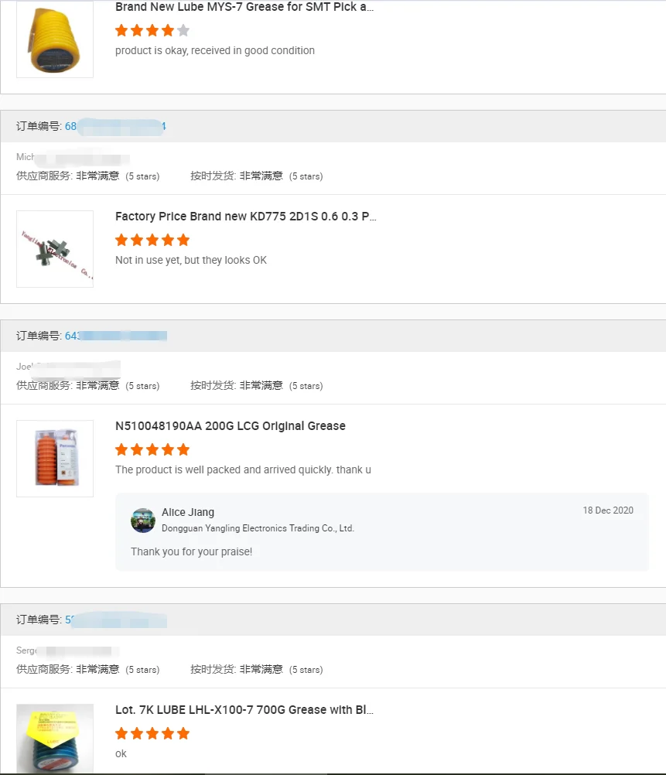Viewport: 666px width, 775px height.
Task: Click Alice Jiang's round avatar icon
Action: (143, 521)
